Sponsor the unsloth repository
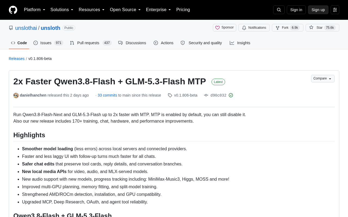This screenshot has width=348, height=217. coord(225,28)
